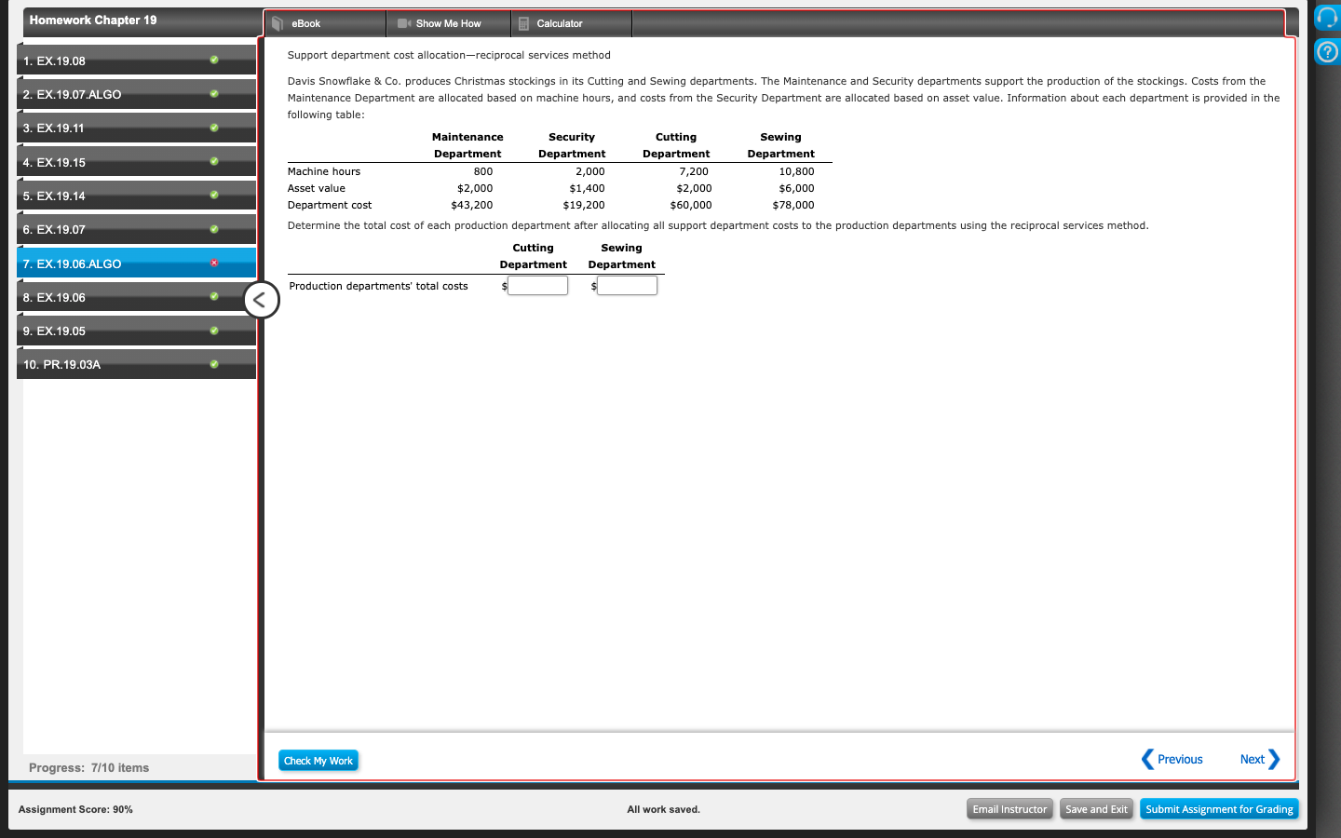The image size is (1341, 838).
Task: Click Submit Assignment for Grading
Action: point(1218,809)
